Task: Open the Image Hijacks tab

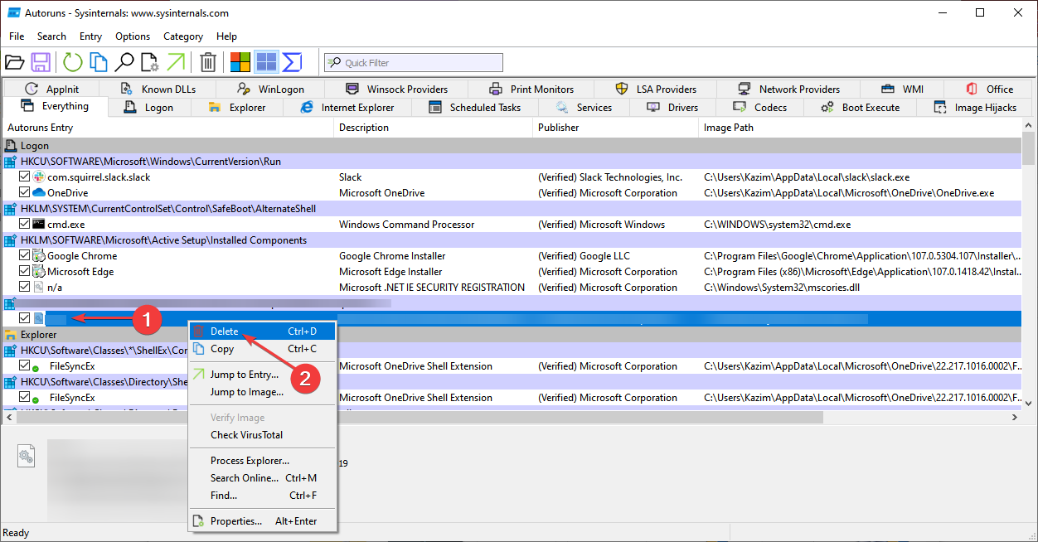Action: (974, 108)
